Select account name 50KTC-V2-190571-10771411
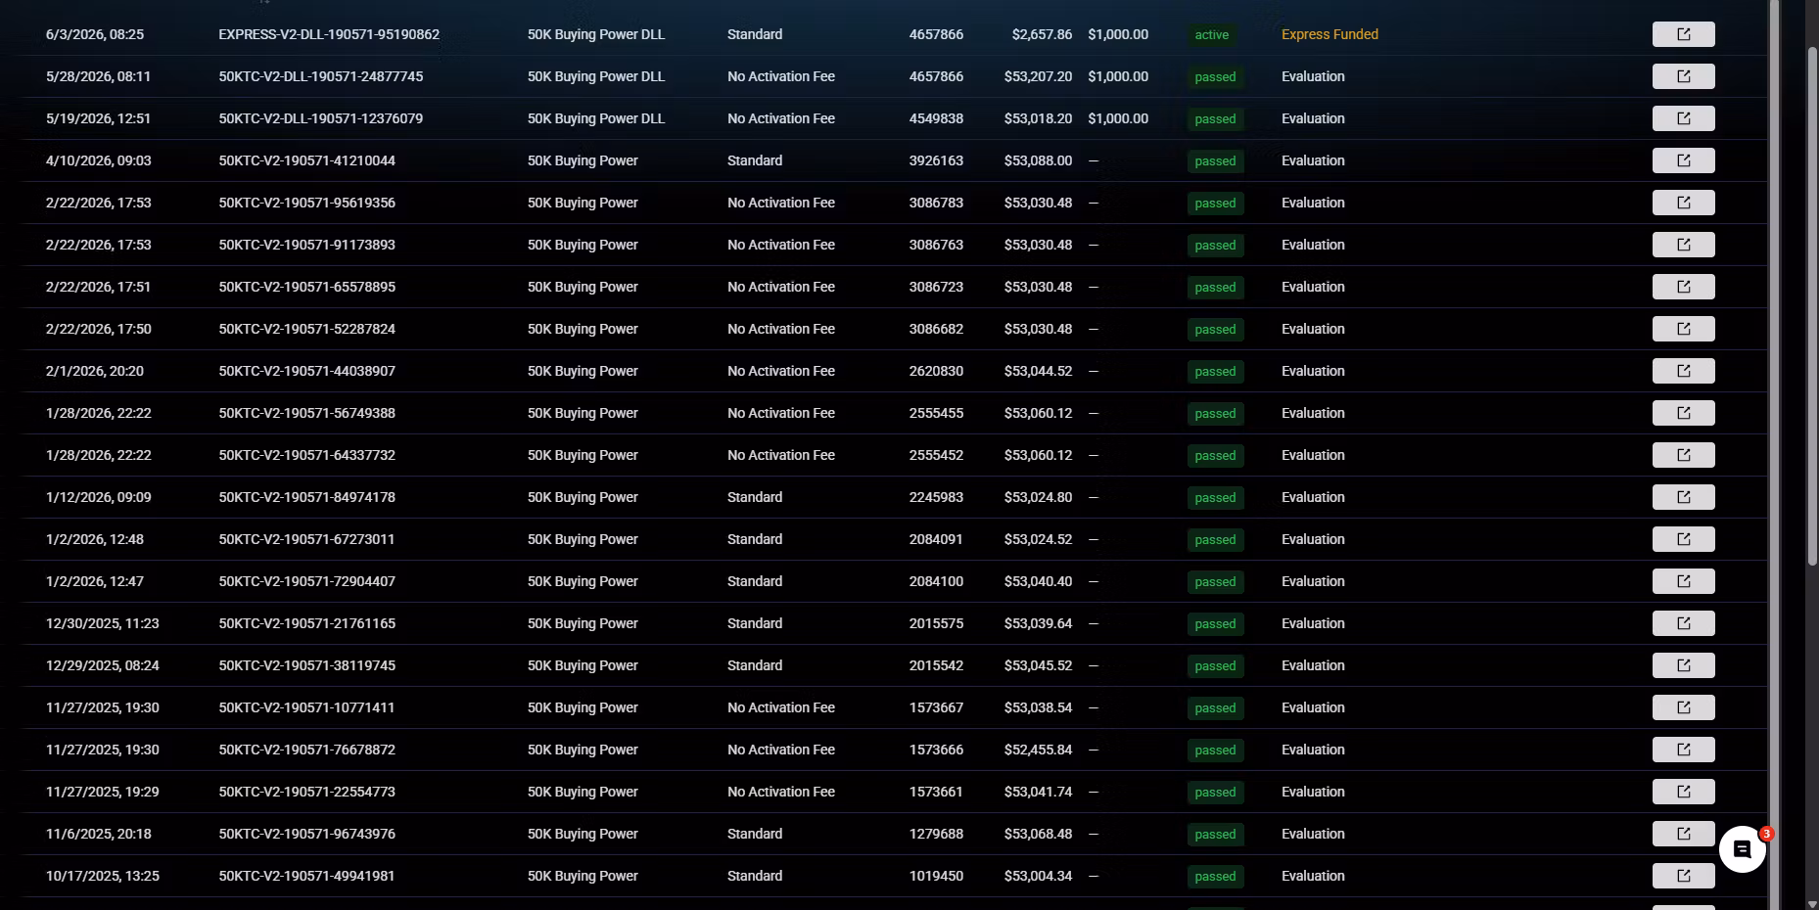 (x=306, y=707)
